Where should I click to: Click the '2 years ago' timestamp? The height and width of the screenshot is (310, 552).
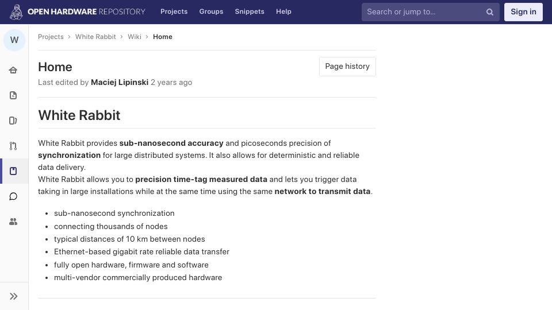pyautogui.click(x=171, y=82)
